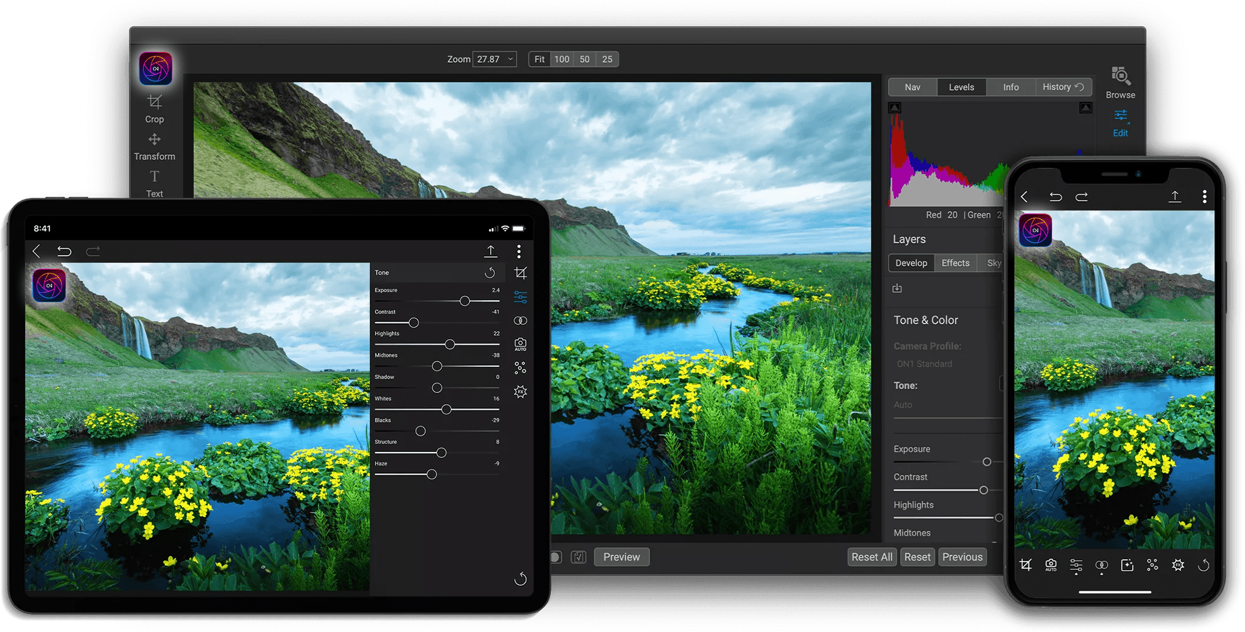
Task: Enable the Preview toggle in the desktop app
Action: coord(621,557)
